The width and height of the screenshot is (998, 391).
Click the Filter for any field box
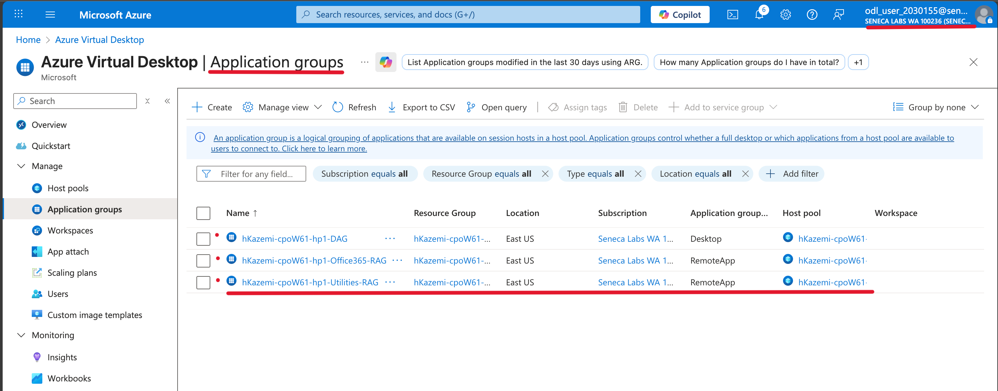[251, 174]
